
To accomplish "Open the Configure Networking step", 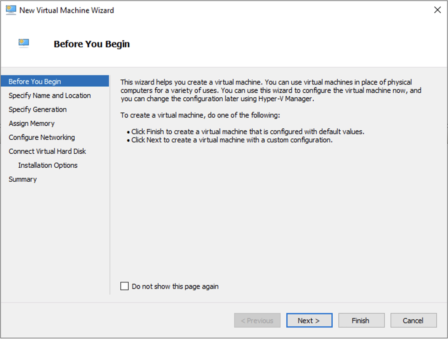I will point(42,137).
